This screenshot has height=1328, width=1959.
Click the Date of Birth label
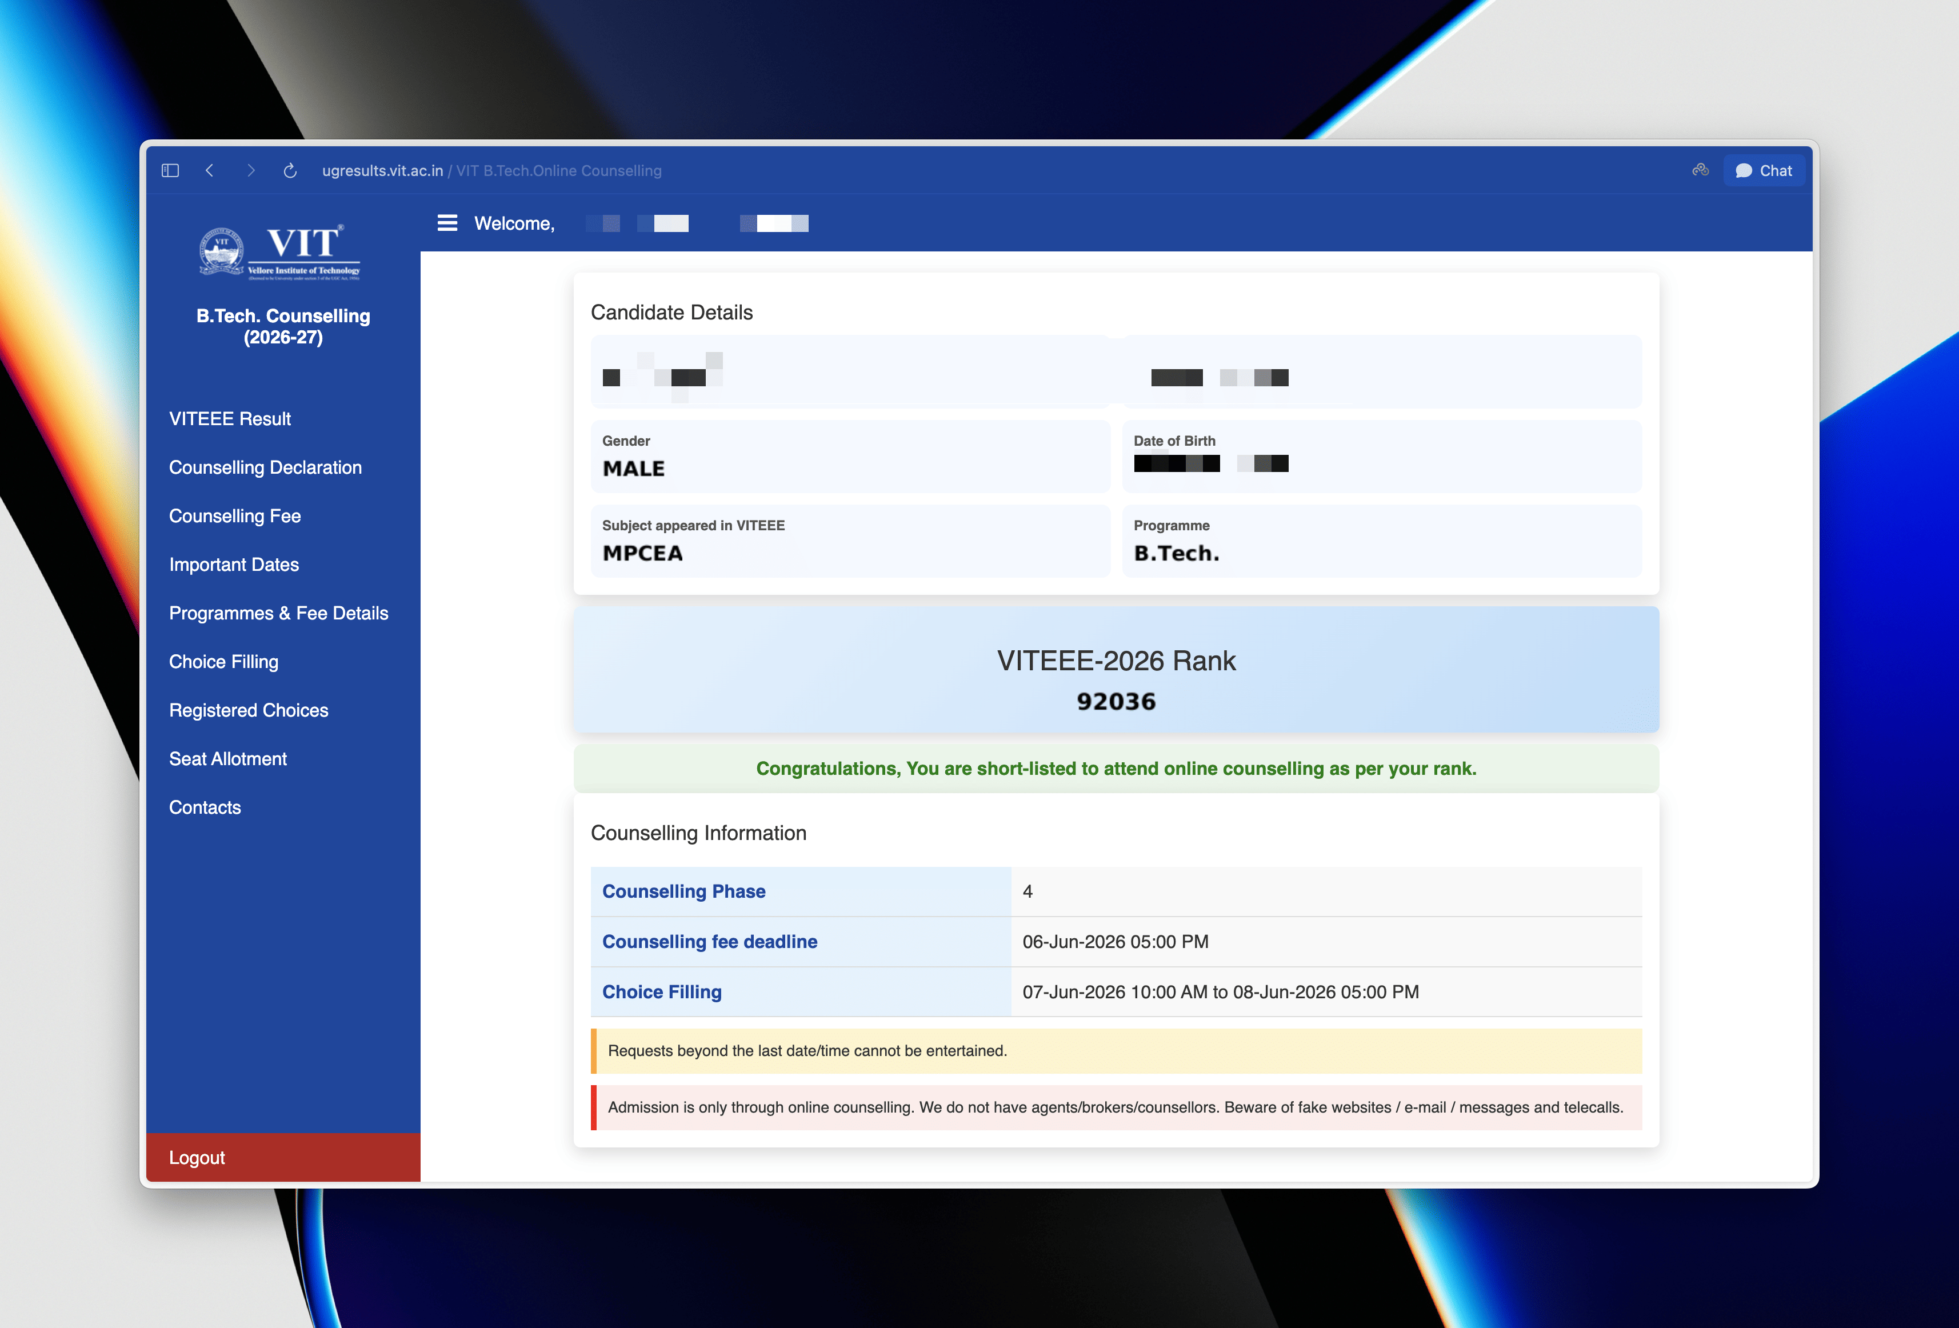click(x=1174, y=441)
